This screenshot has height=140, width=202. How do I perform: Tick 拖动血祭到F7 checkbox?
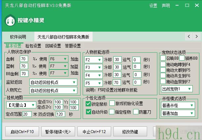163,81
